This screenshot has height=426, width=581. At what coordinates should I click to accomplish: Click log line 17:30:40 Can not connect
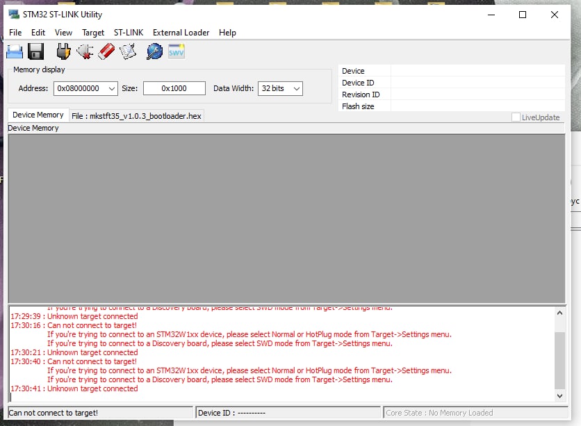(x=74, y=361)
